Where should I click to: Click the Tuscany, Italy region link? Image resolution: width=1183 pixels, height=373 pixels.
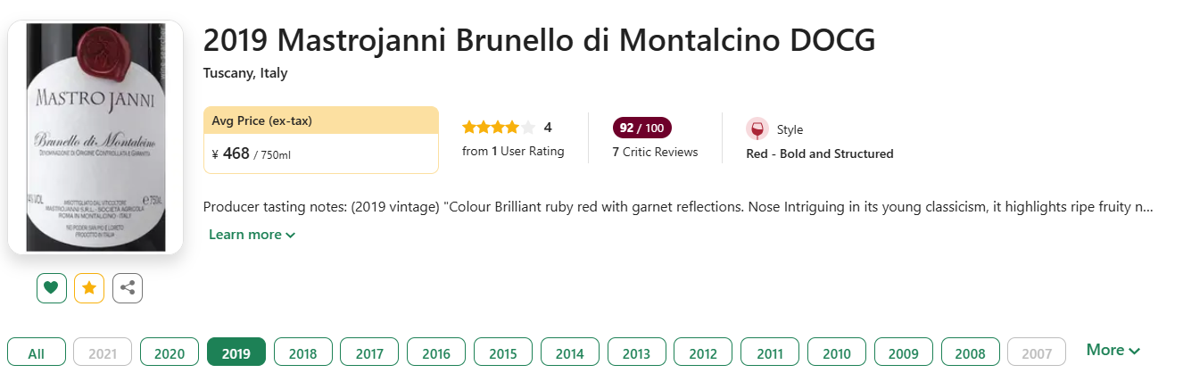(x=245, y=73)
